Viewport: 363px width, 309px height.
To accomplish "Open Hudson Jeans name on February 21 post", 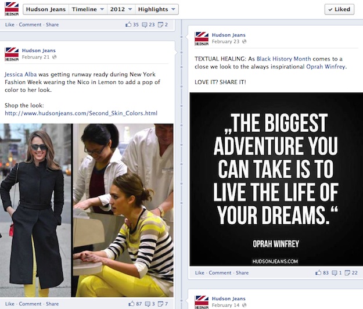I will pyautogui.click(x=39, y=51).
